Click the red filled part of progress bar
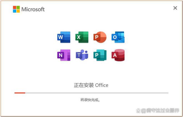 [20, 93]
